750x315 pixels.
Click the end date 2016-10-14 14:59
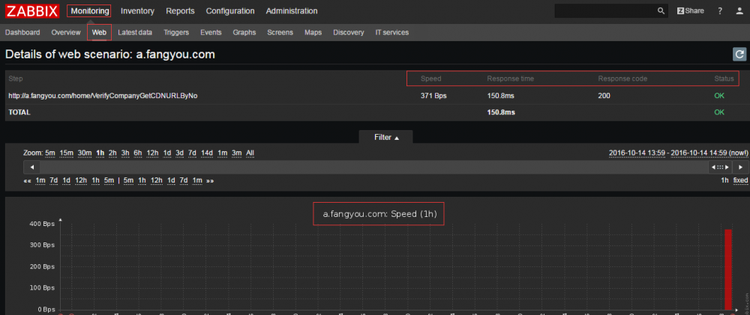(699, 153)
